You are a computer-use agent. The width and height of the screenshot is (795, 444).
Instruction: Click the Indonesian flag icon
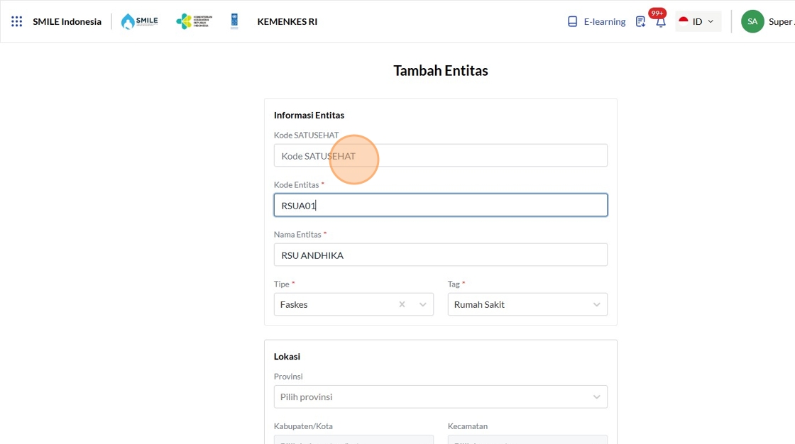[x=684, y=21]
